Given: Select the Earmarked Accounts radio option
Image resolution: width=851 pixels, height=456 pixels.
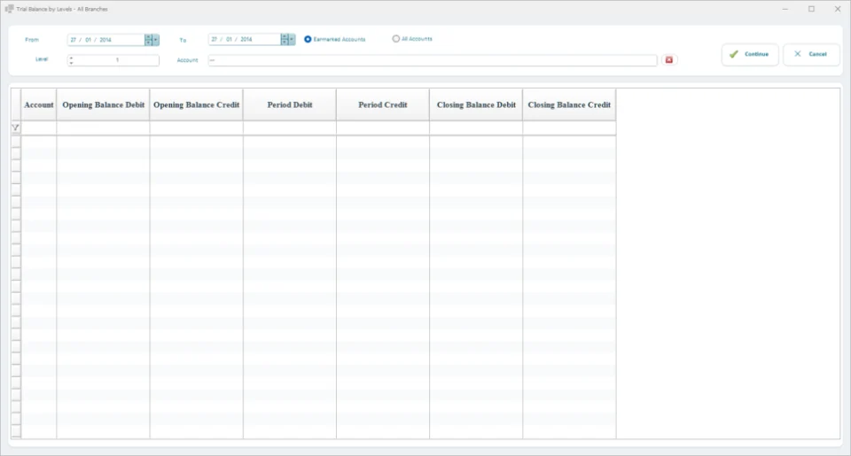Looking at the screenshot, I should (308, 39).
